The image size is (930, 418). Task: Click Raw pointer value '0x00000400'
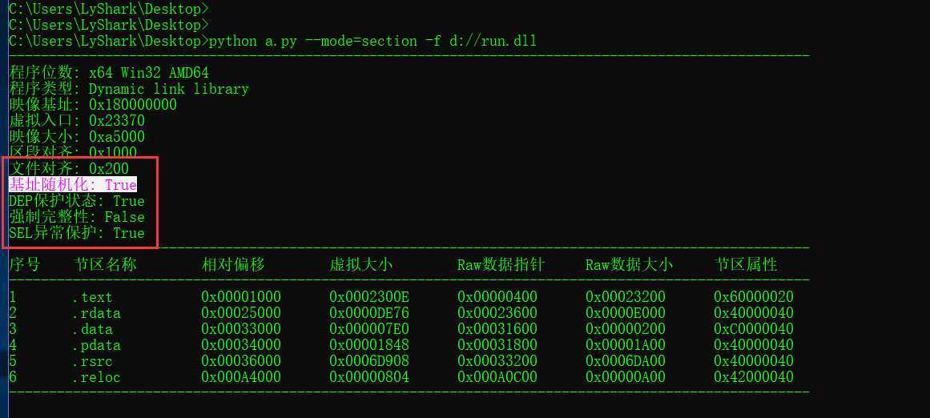pyautogui.click(x=497, y=297)
